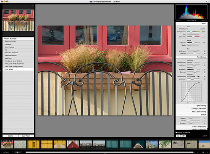This screenshot has height=154, width=210.
Task: Click the Show Clipping label under histogram
Action: point(192,20)
